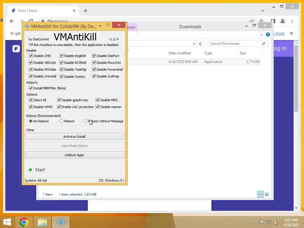Bookmark this page with the star icon
The width and height of the screenshot is (304, 228).
261,21
